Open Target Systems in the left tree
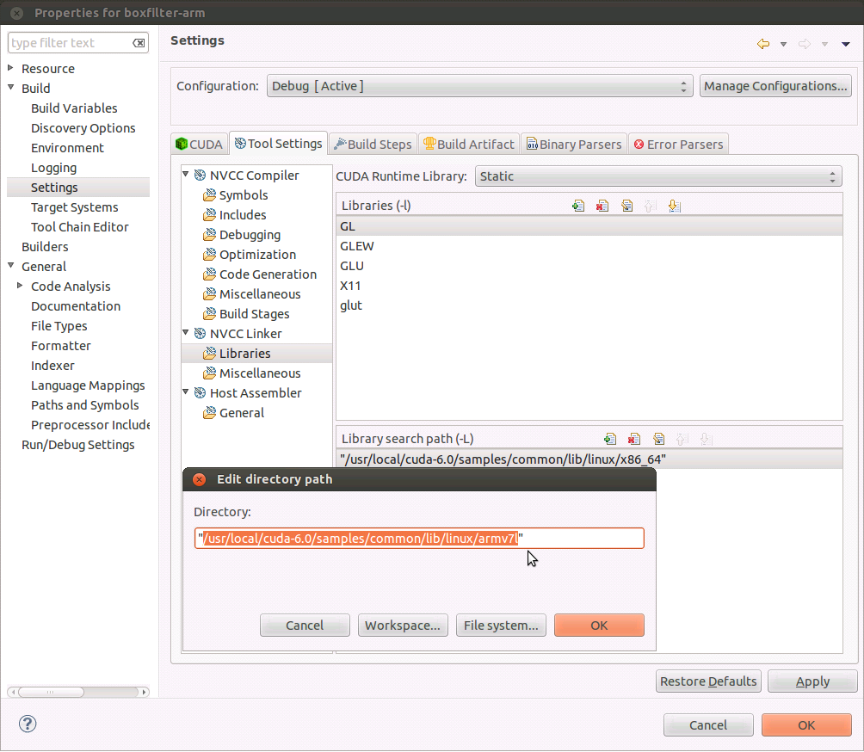The width and height of the screenshot is (864, 752). pos(74,207)
